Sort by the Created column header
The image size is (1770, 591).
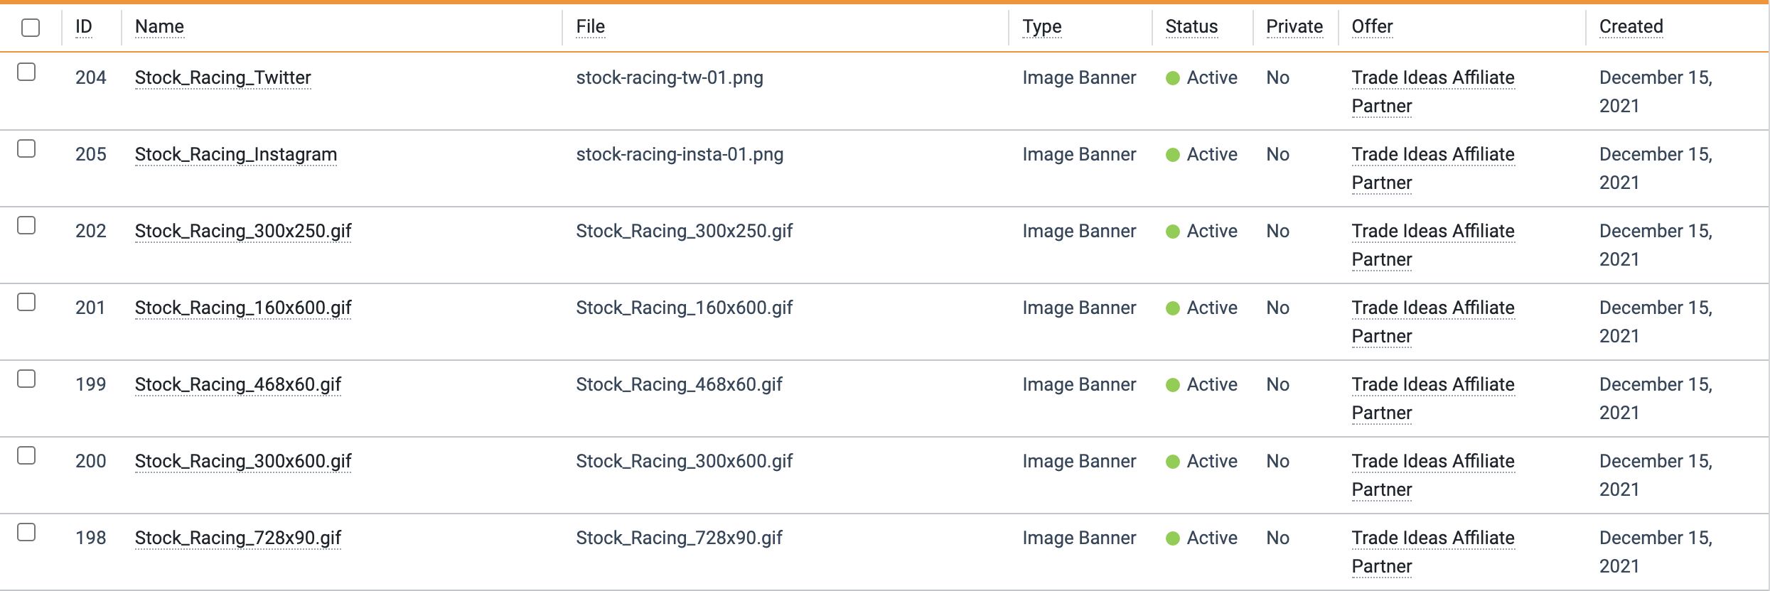pyautogui.click(x=1631, y=27)
